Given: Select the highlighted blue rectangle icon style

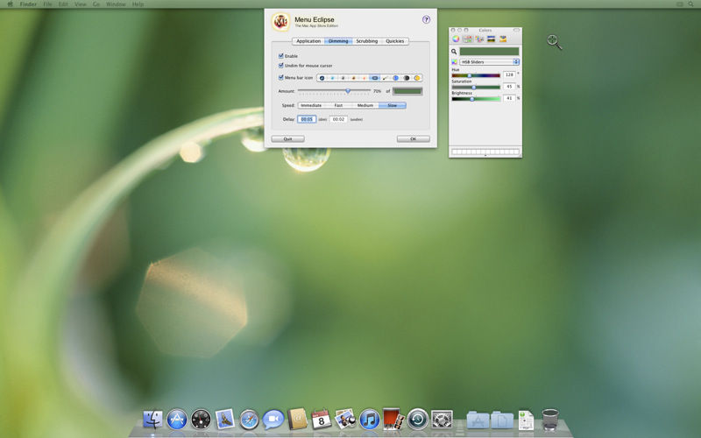Looking at the screenshot, I should 375,78.
